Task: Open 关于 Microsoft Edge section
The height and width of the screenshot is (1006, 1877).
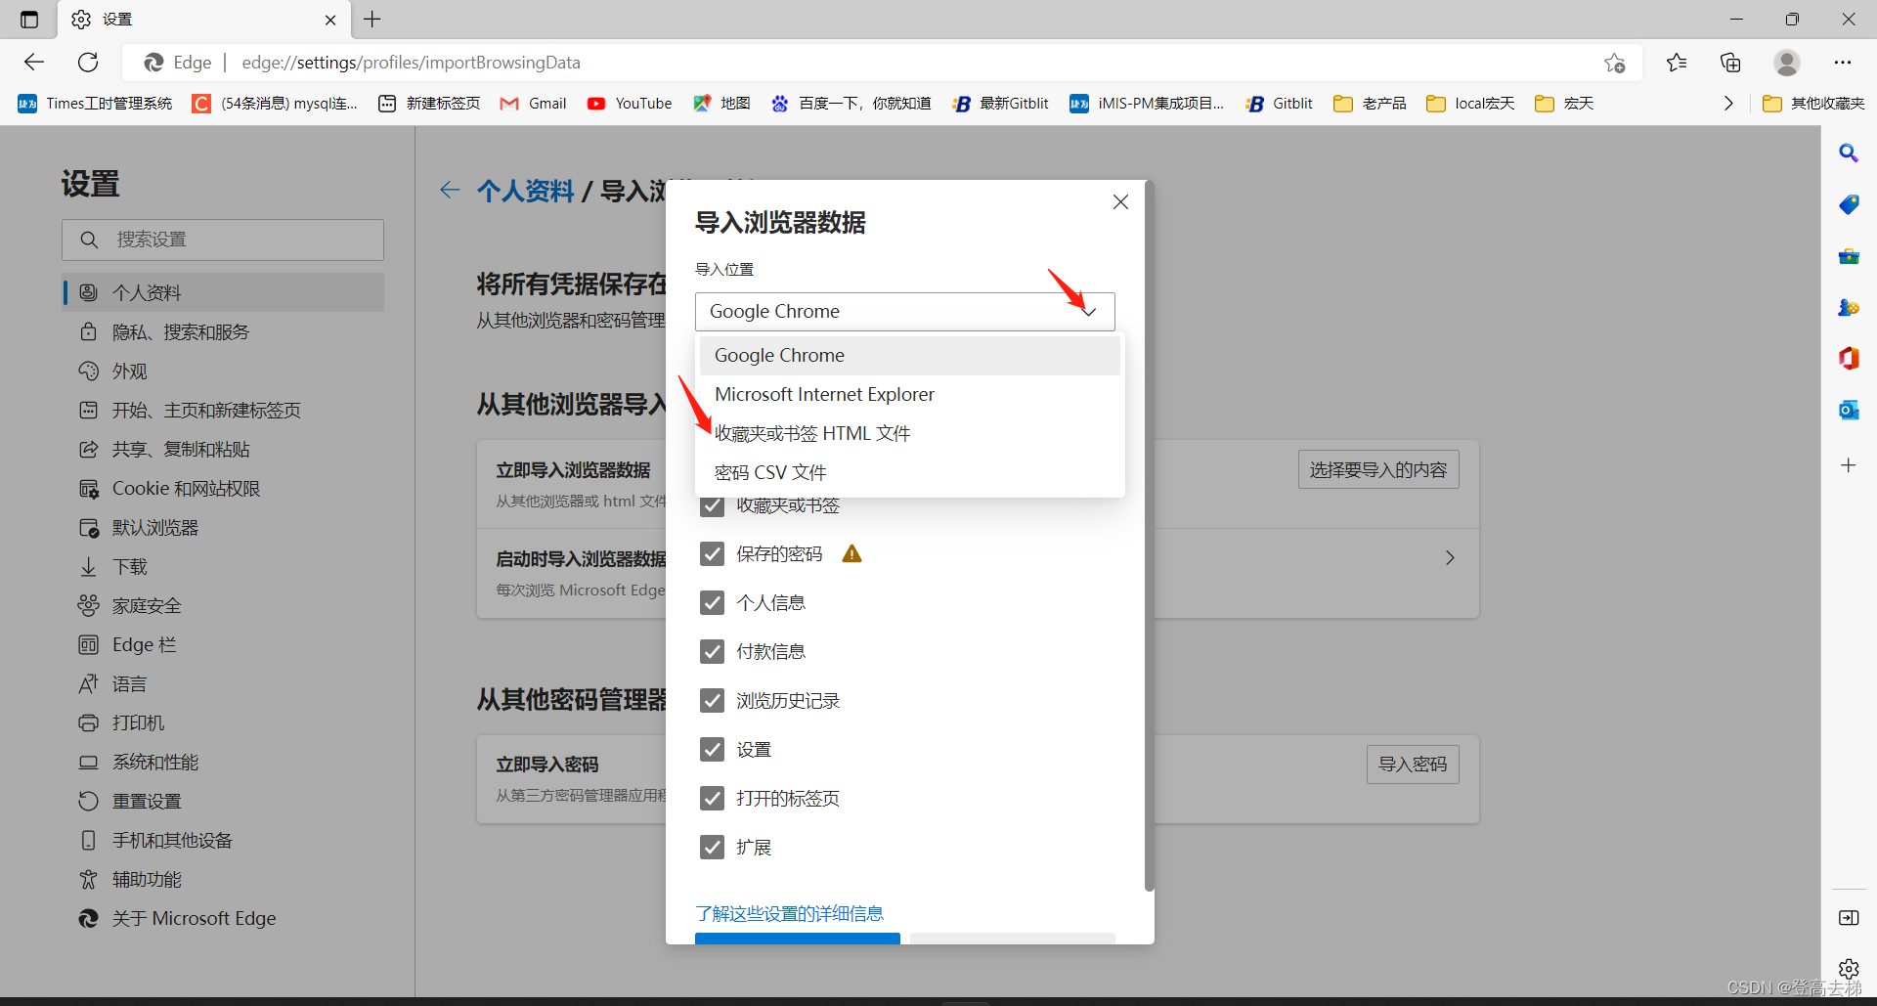Action: click(224, 919)
